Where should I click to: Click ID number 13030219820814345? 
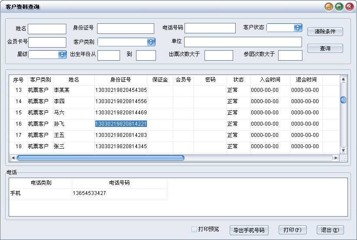coord(121,146)
